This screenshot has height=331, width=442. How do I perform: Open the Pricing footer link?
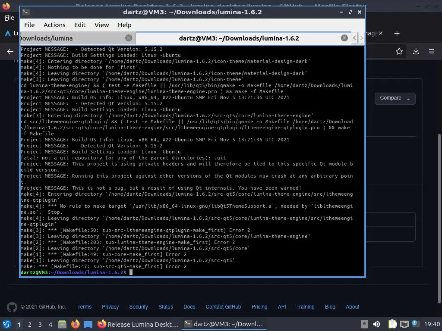(259, 307)
